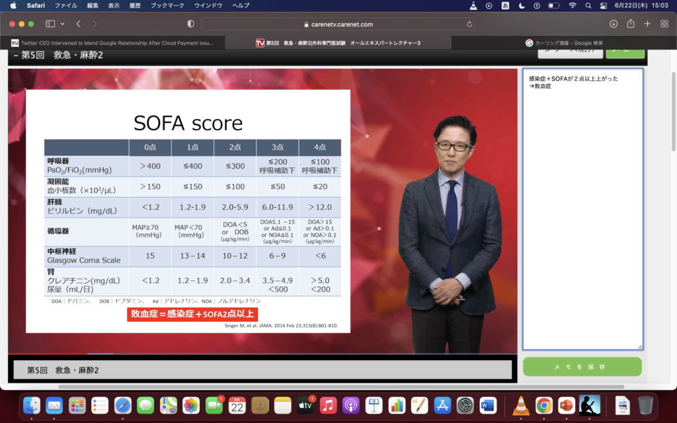
Task: Launch VLC from the dock
Action: pyautogui.click(x=520, y=405)
